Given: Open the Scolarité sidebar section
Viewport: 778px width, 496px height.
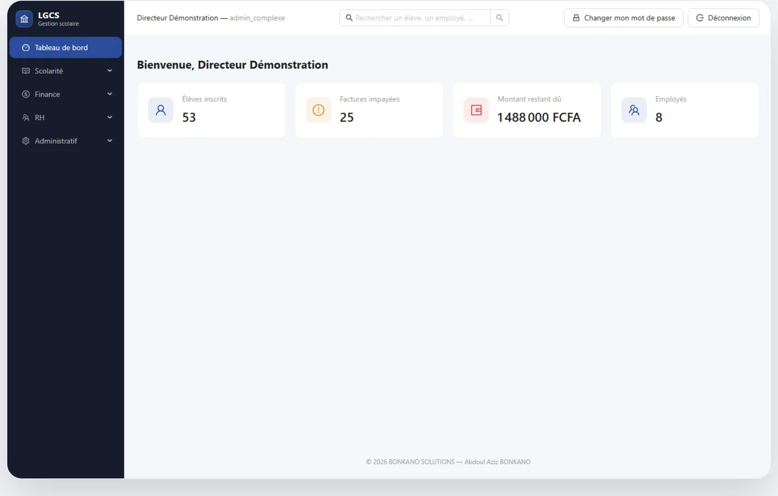Looking at the screenshot, I should [66, 71].
